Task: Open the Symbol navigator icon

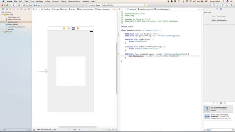Action: point(7,9)
